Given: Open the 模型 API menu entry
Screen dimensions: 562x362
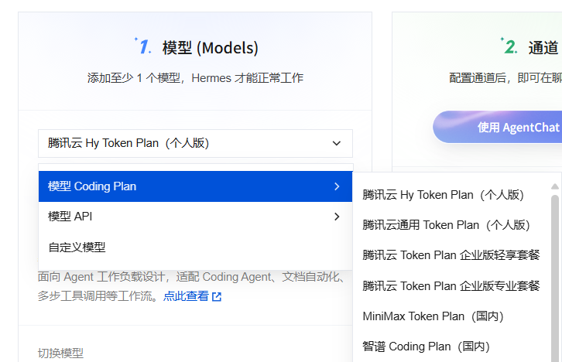Looking at the screenshot, I should tap(195, 217).
